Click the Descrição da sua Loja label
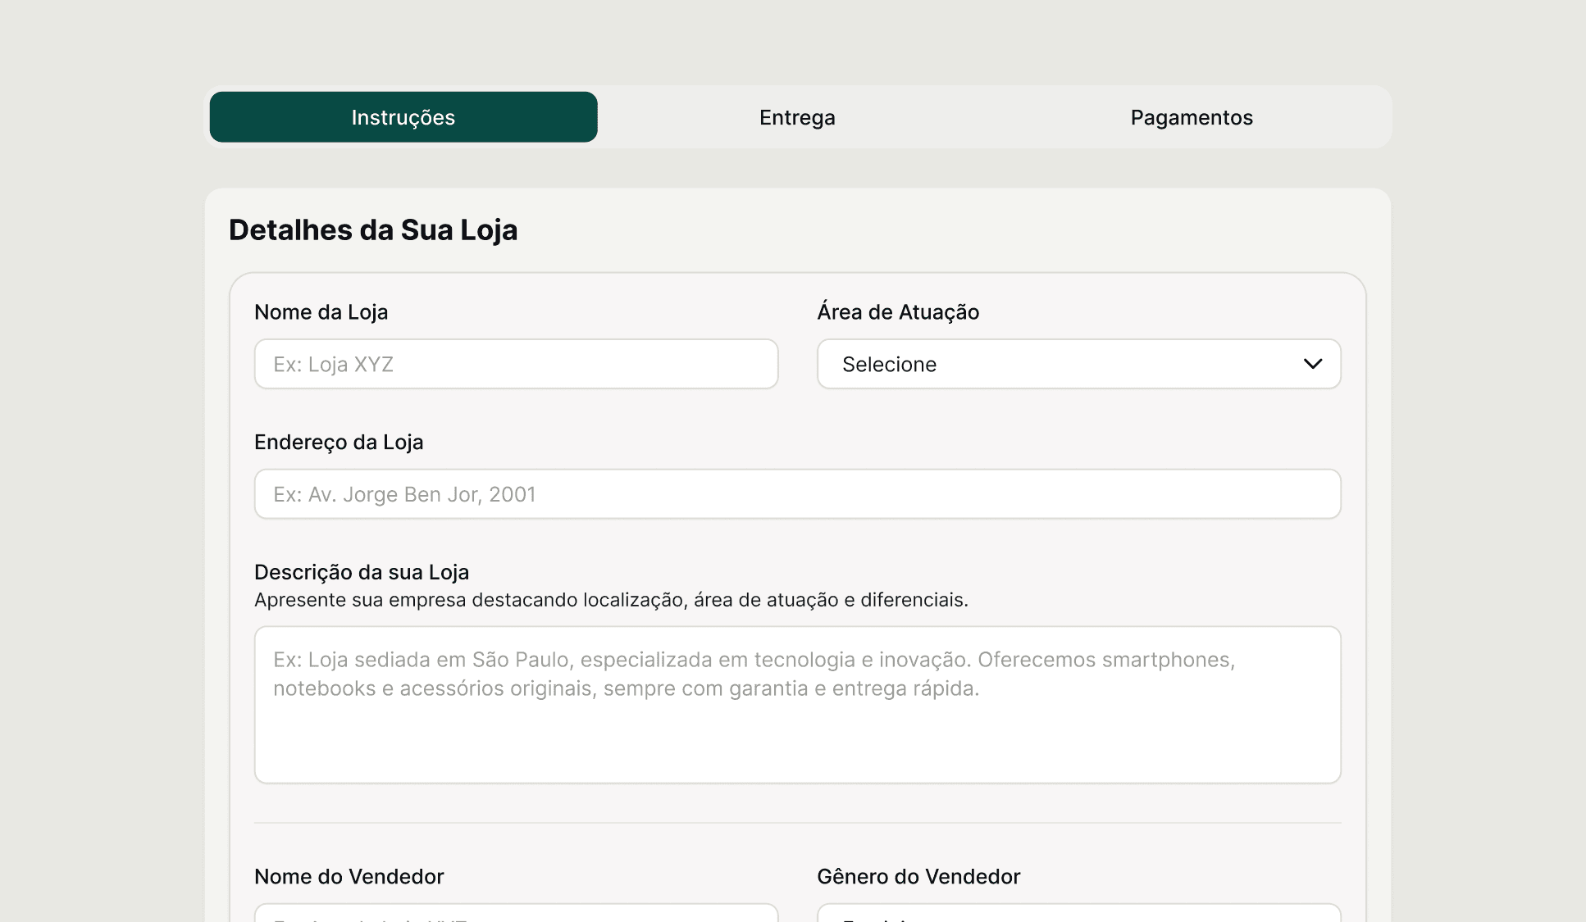Viewport: 1586px width, 922px height. click(x=362, y=572)
